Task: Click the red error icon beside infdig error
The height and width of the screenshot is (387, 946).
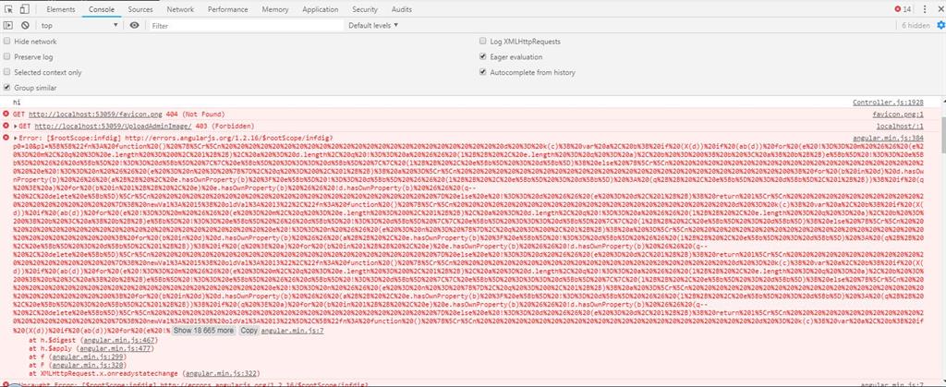Action: (x=6, y=138)
